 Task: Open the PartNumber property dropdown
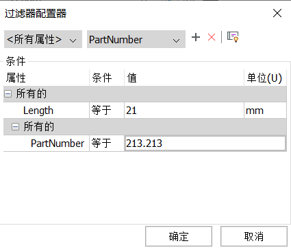(136, 39)
